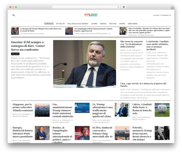Open Giappone 100mila centenari headline
This screenshot has width=182, height=154.
(23, 107)
